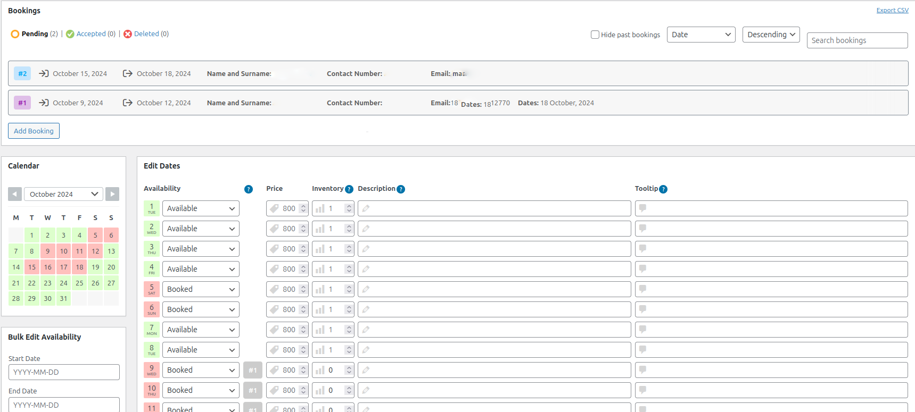Open the Description help tooltip icon
This screenshot has width=915, height=412.
pos(401,189)
